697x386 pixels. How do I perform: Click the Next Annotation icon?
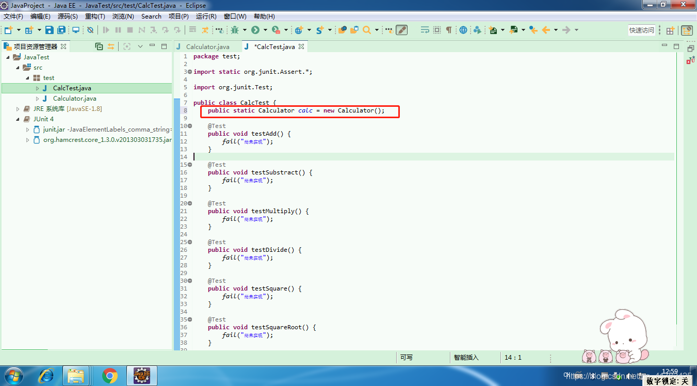point(493,30)
